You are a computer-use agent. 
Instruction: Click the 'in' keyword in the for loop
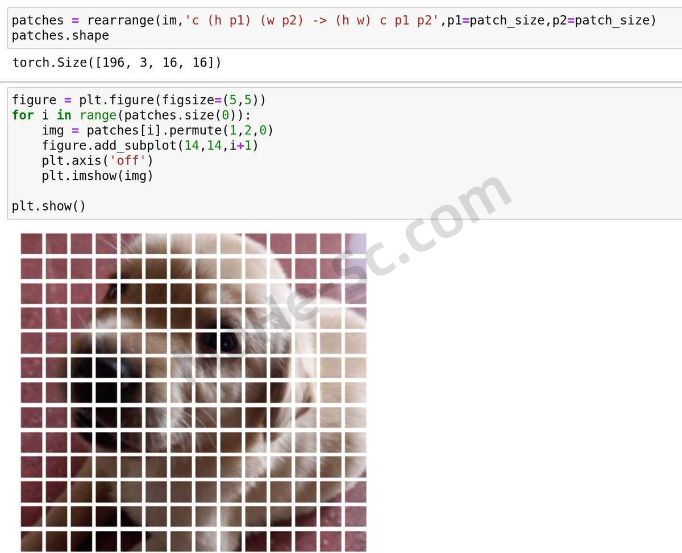click(64, 115)
